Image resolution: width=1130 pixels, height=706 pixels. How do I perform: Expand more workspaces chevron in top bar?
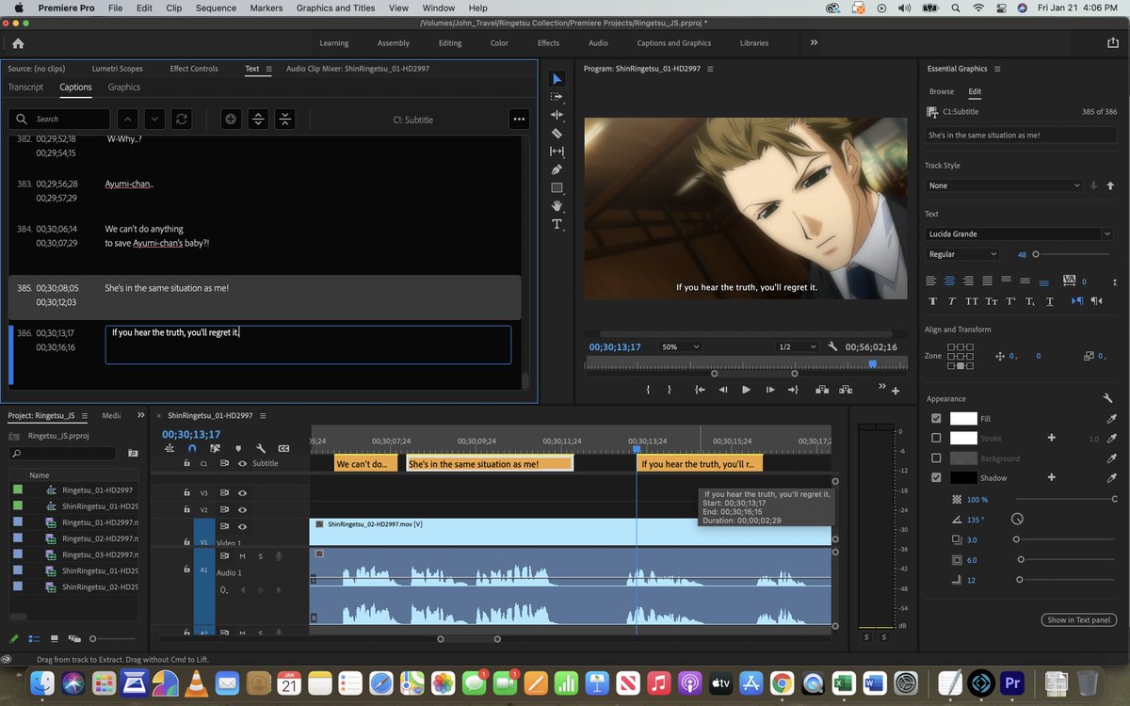pos(814,42)
